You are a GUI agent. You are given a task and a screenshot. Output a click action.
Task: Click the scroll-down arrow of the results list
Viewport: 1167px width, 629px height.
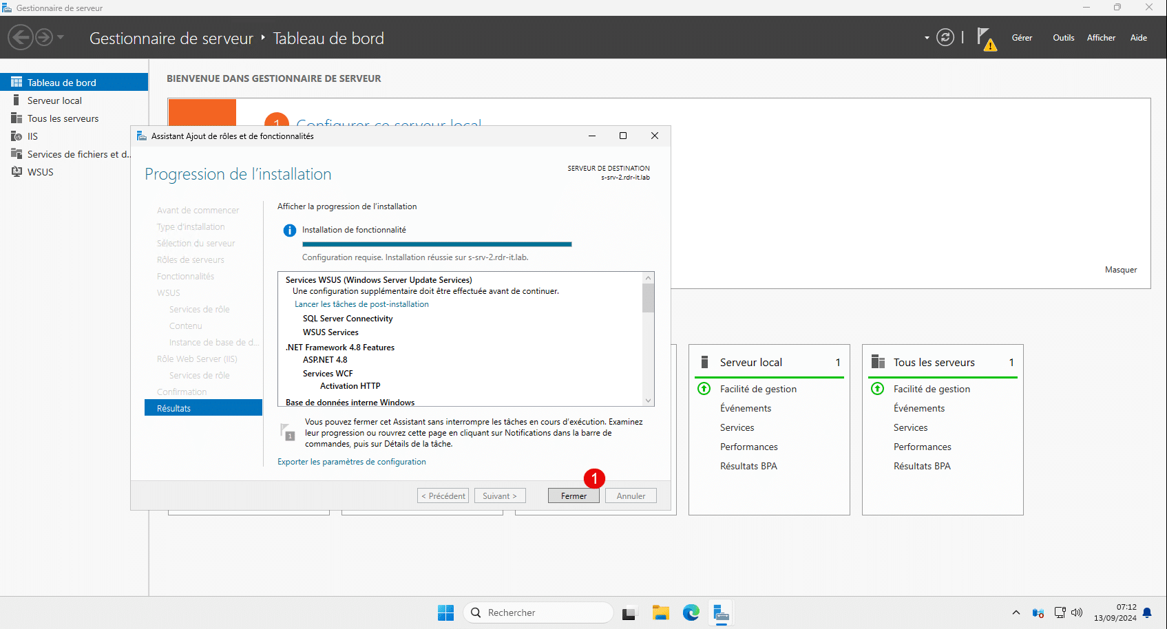point(648,401)
